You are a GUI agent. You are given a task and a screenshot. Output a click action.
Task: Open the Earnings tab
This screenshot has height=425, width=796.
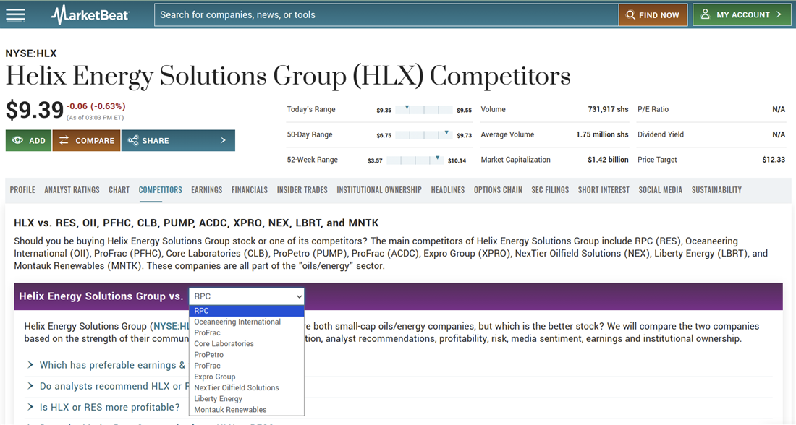[206, 190]
